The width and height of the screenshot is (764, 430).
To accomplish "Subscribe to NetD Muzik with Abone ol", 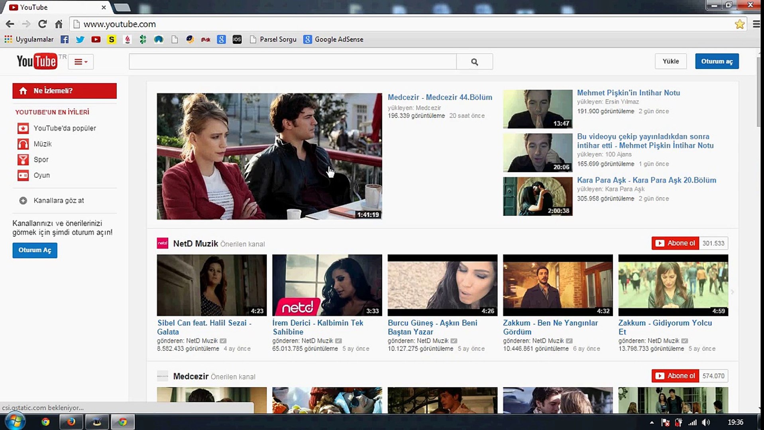I will pyautogui.click(x=676, y=243).
